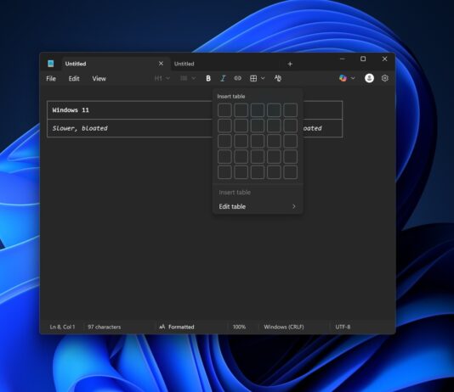Click the Notepad app icon in title bar
The image size is (454, 392).
pos(51,64)
